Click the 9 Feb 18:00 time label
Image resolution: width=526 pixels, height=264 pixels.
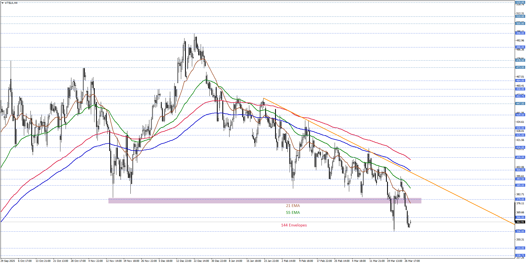(x=306, y=261)
